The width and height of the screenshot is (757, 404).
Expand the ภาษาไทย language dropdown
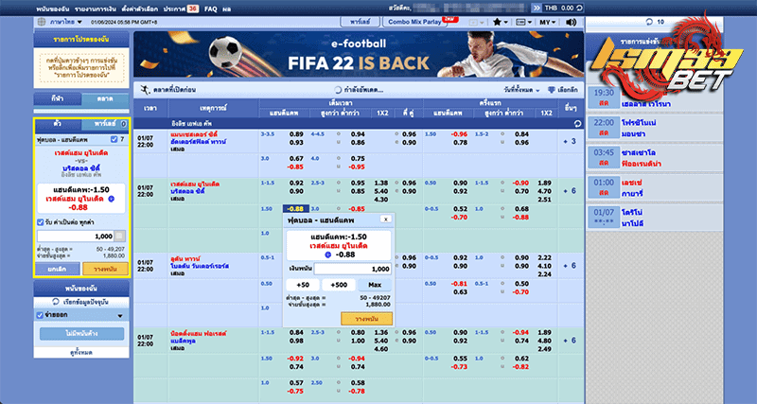pyautogui.click(x=66, y=22)
